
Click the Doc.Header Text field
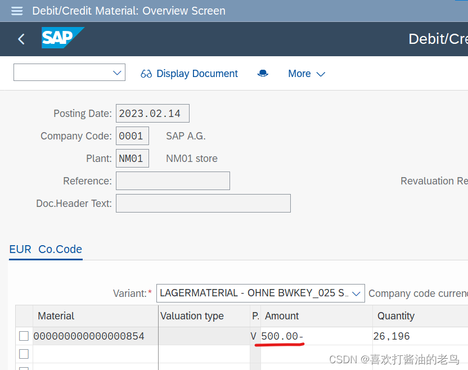[x=203, y=203]
